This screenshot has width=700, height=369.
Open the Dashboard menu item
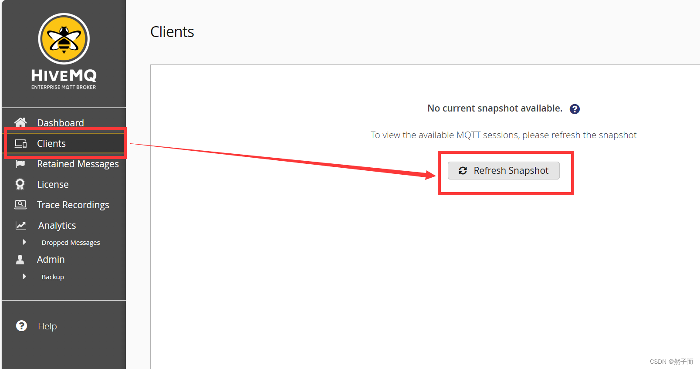pyautogui.click(x=61, y=123)
